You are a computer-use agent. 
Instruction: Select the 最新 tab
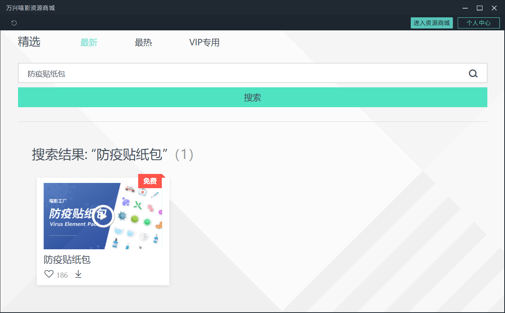point(89,42)
